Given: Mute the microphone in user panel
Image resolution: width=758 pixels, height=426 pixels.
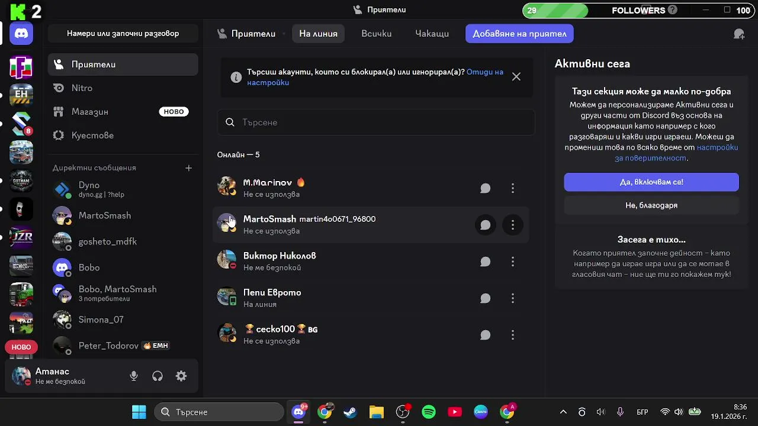Looking at the screenshot, I should 134,376.
